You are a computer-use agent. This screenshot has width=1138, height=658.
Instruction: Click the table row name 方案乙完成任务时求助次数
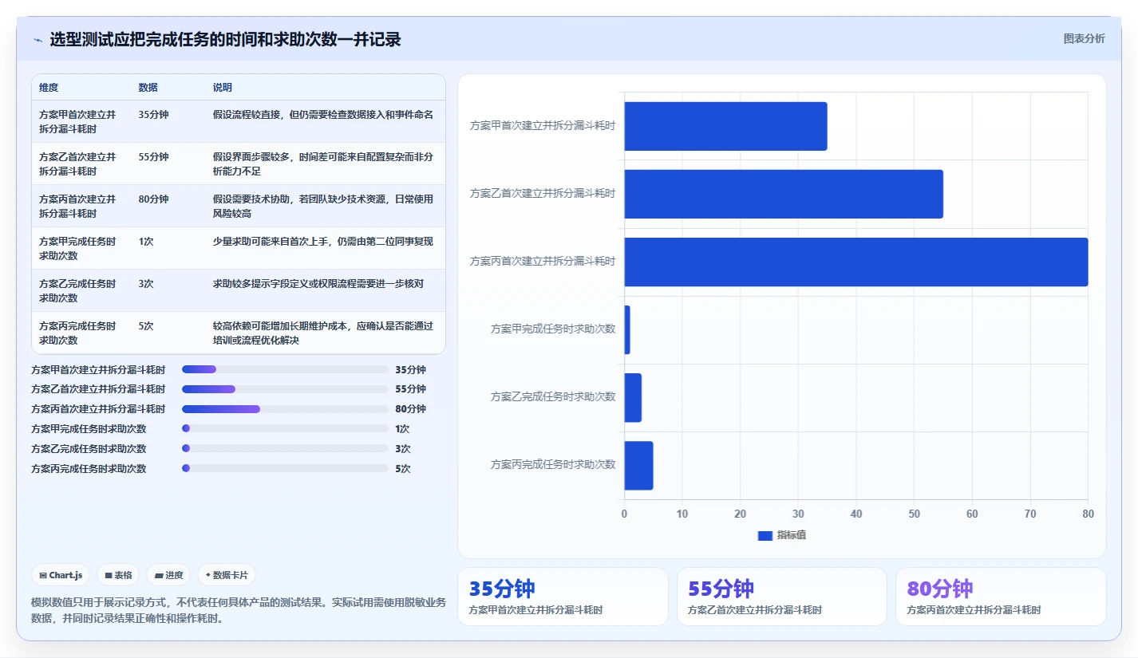click(x=77, y=290)
